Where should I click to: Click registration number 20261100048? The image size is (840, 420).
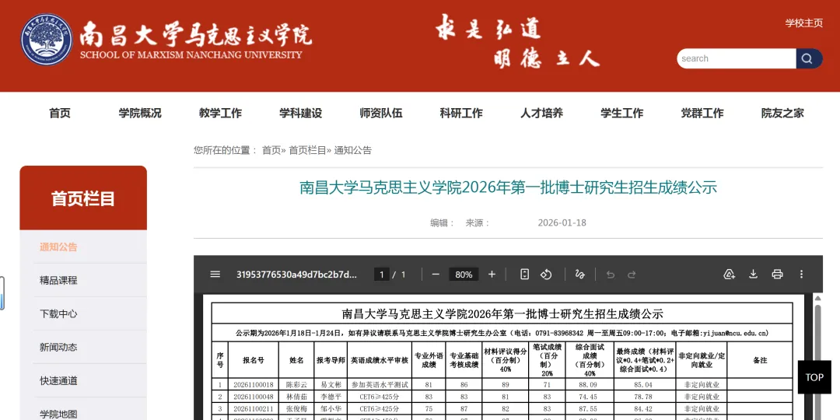pos(254,397)
